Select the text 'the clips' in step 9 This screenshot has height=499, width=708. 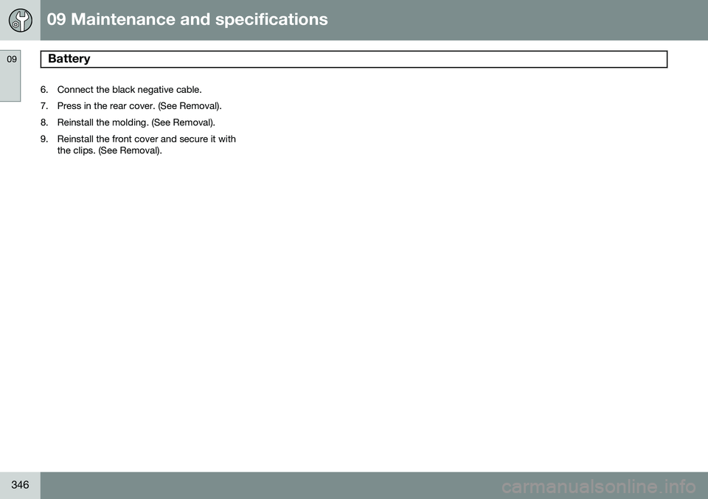76,150
